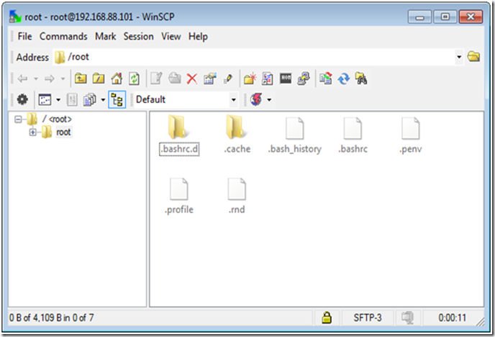Open the view style dropdown arrow
The height and width of the screenshot is (337, 495).
tap(58, 100)
